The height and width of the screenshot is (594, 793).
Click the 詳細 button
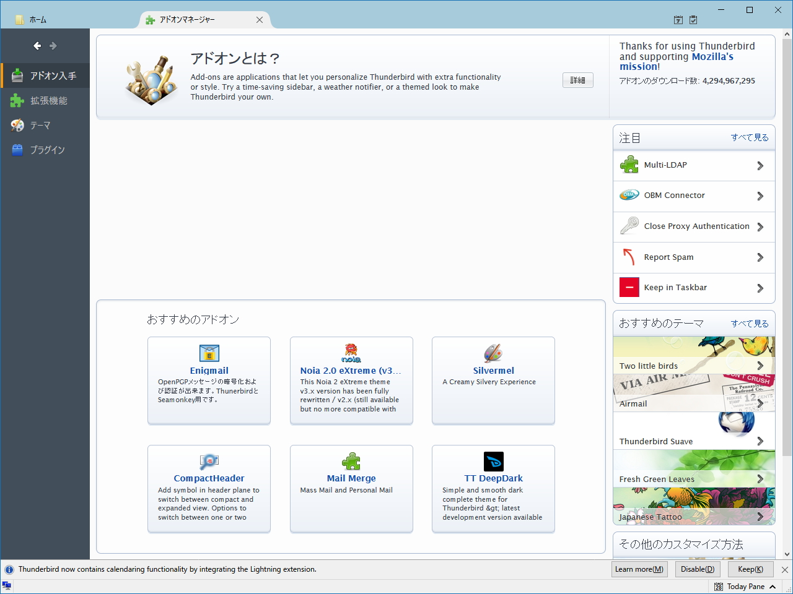pos(577,80)
